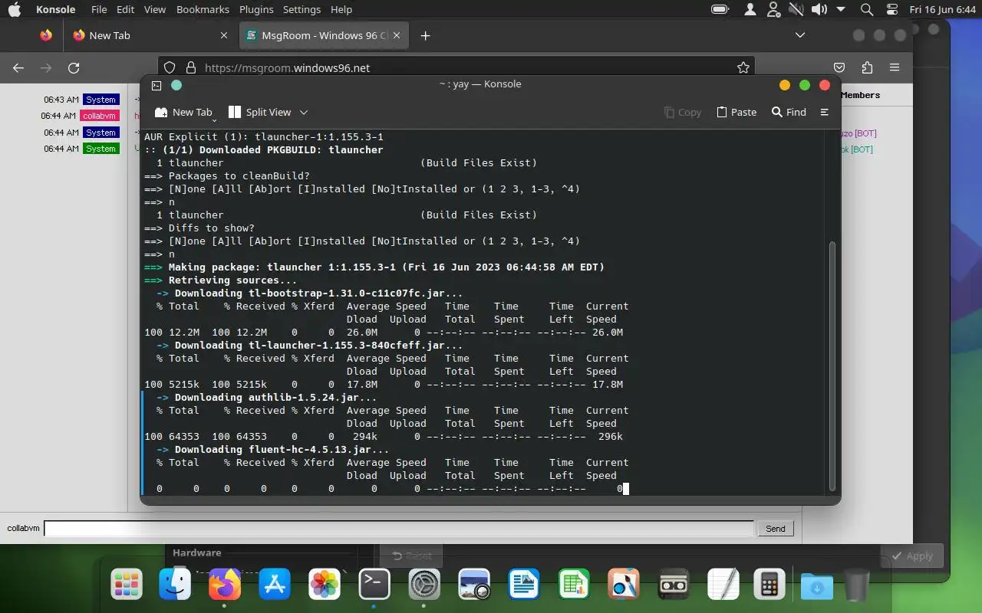Open the document writer dock icon
The image size is (982, 613).
click(x=525, y=585)
